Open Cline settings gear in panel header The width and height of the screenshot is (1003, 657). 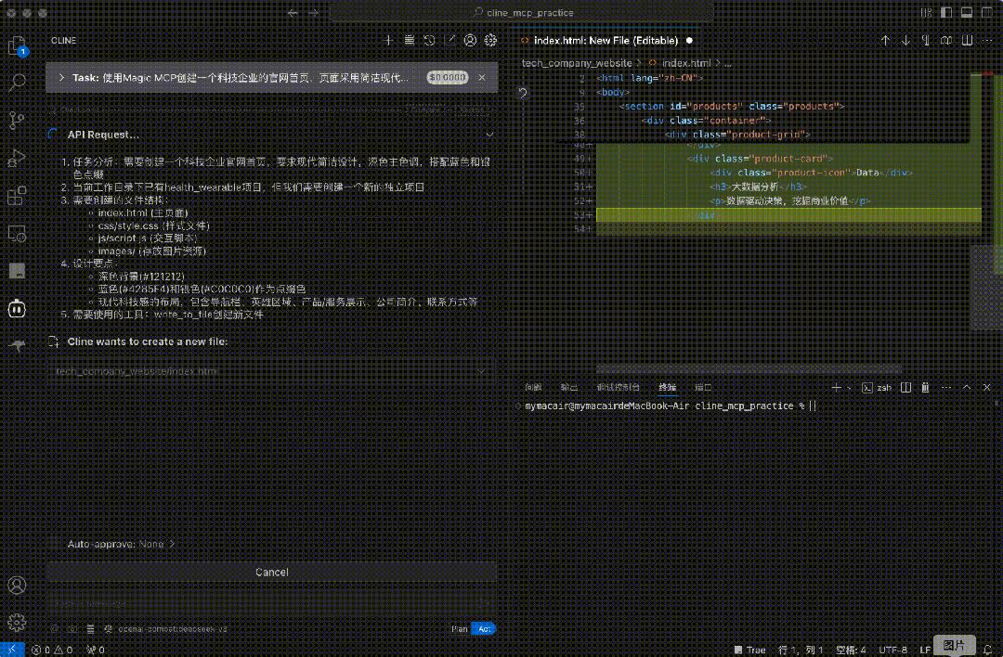(490, 41)
